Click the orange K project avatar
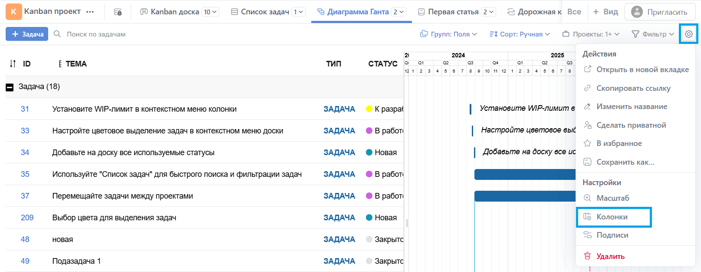This screenshot has height=272, width=701. coord(13,12)
